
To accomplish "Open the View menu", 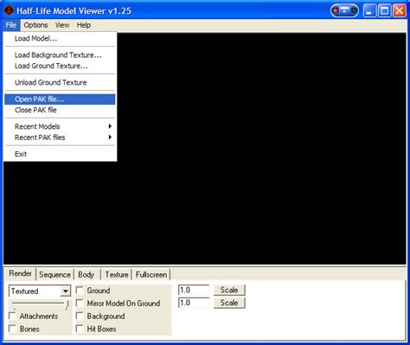I will tap(62, 25).
